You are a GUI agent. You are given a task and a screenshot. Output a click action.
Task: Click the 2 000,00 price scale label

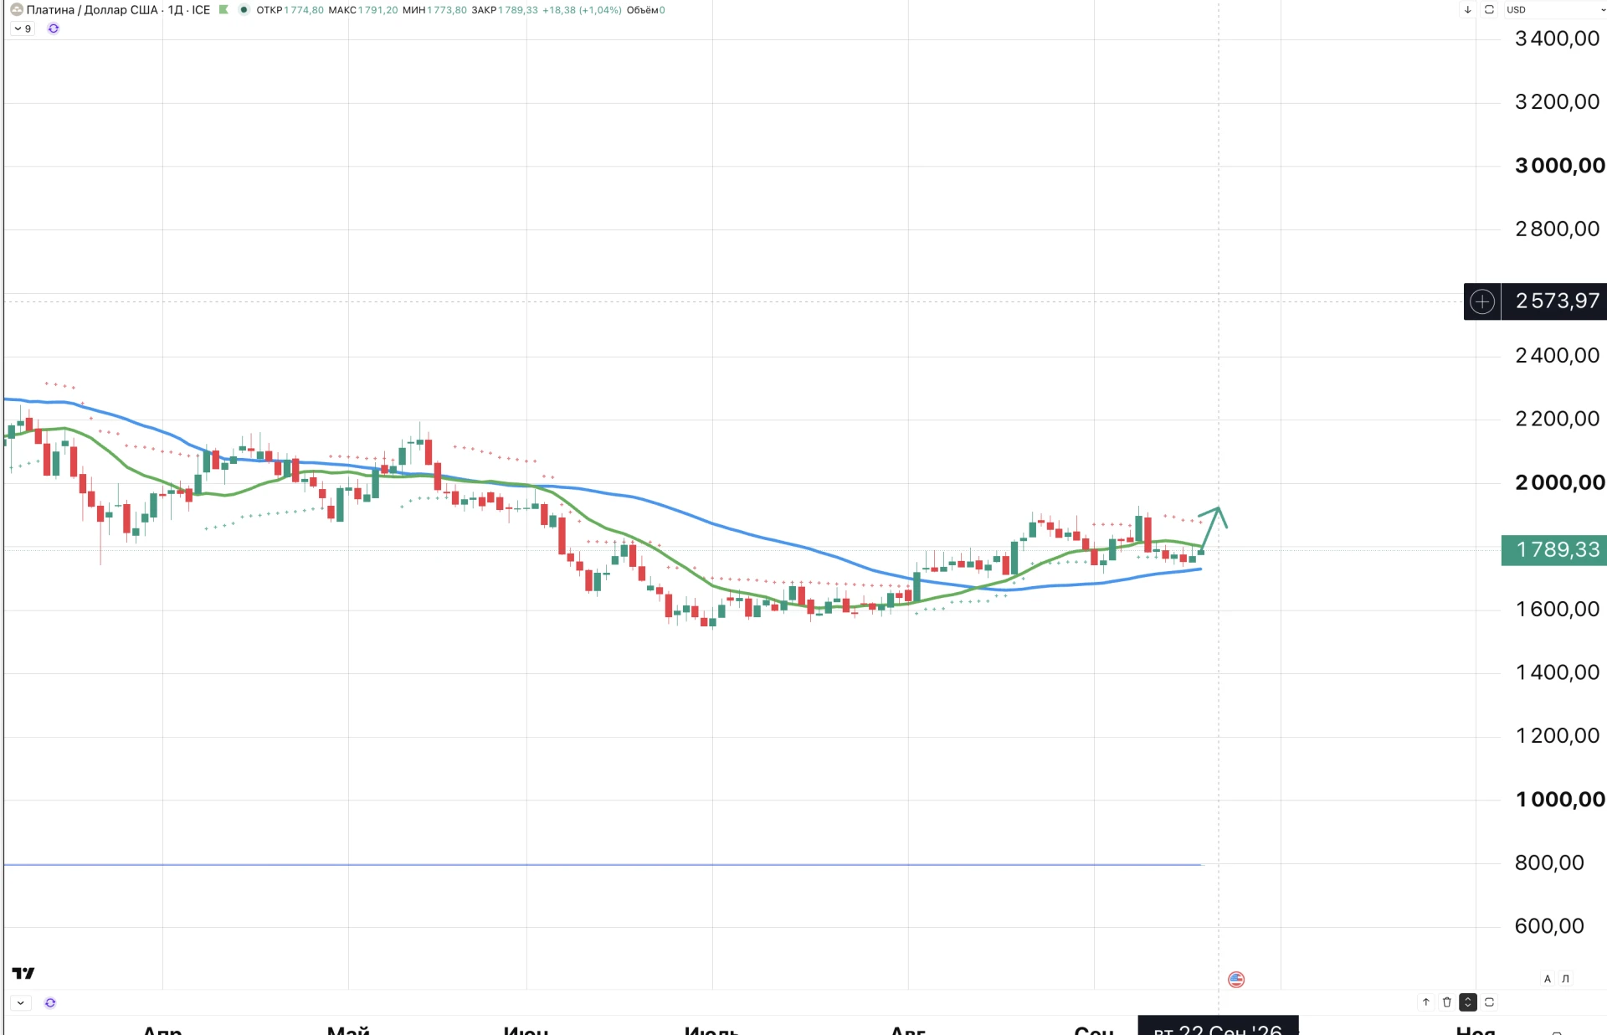(1559, 482)
